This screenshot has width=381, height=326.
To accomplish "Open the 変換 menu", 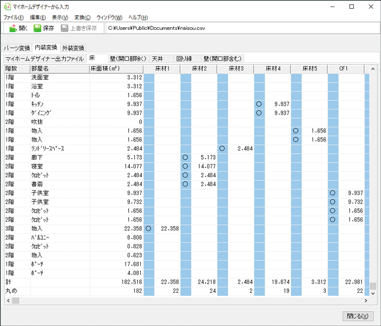I will click(83, 17).
